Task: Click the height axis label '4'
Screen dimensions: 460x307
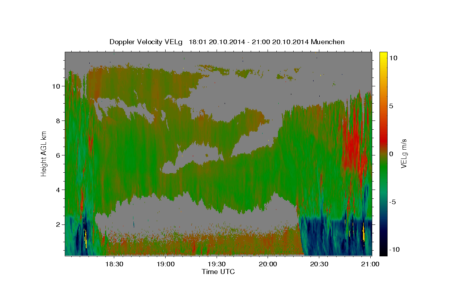Action: (58, 190)
